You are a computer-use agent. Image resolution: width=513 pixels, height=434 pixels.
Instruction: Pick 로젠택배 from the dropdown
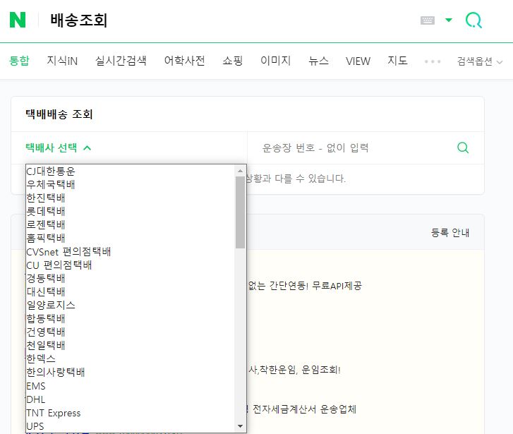click(x=131, y=225)
